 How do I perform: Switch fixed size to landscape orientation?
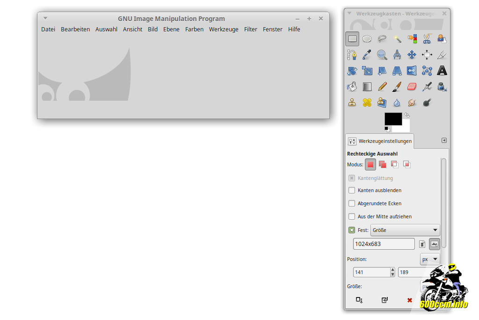pos(435,244)
